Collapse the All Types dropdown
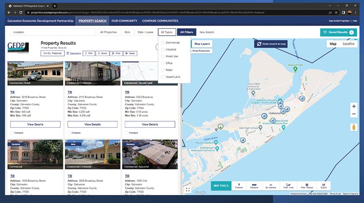 167,32
